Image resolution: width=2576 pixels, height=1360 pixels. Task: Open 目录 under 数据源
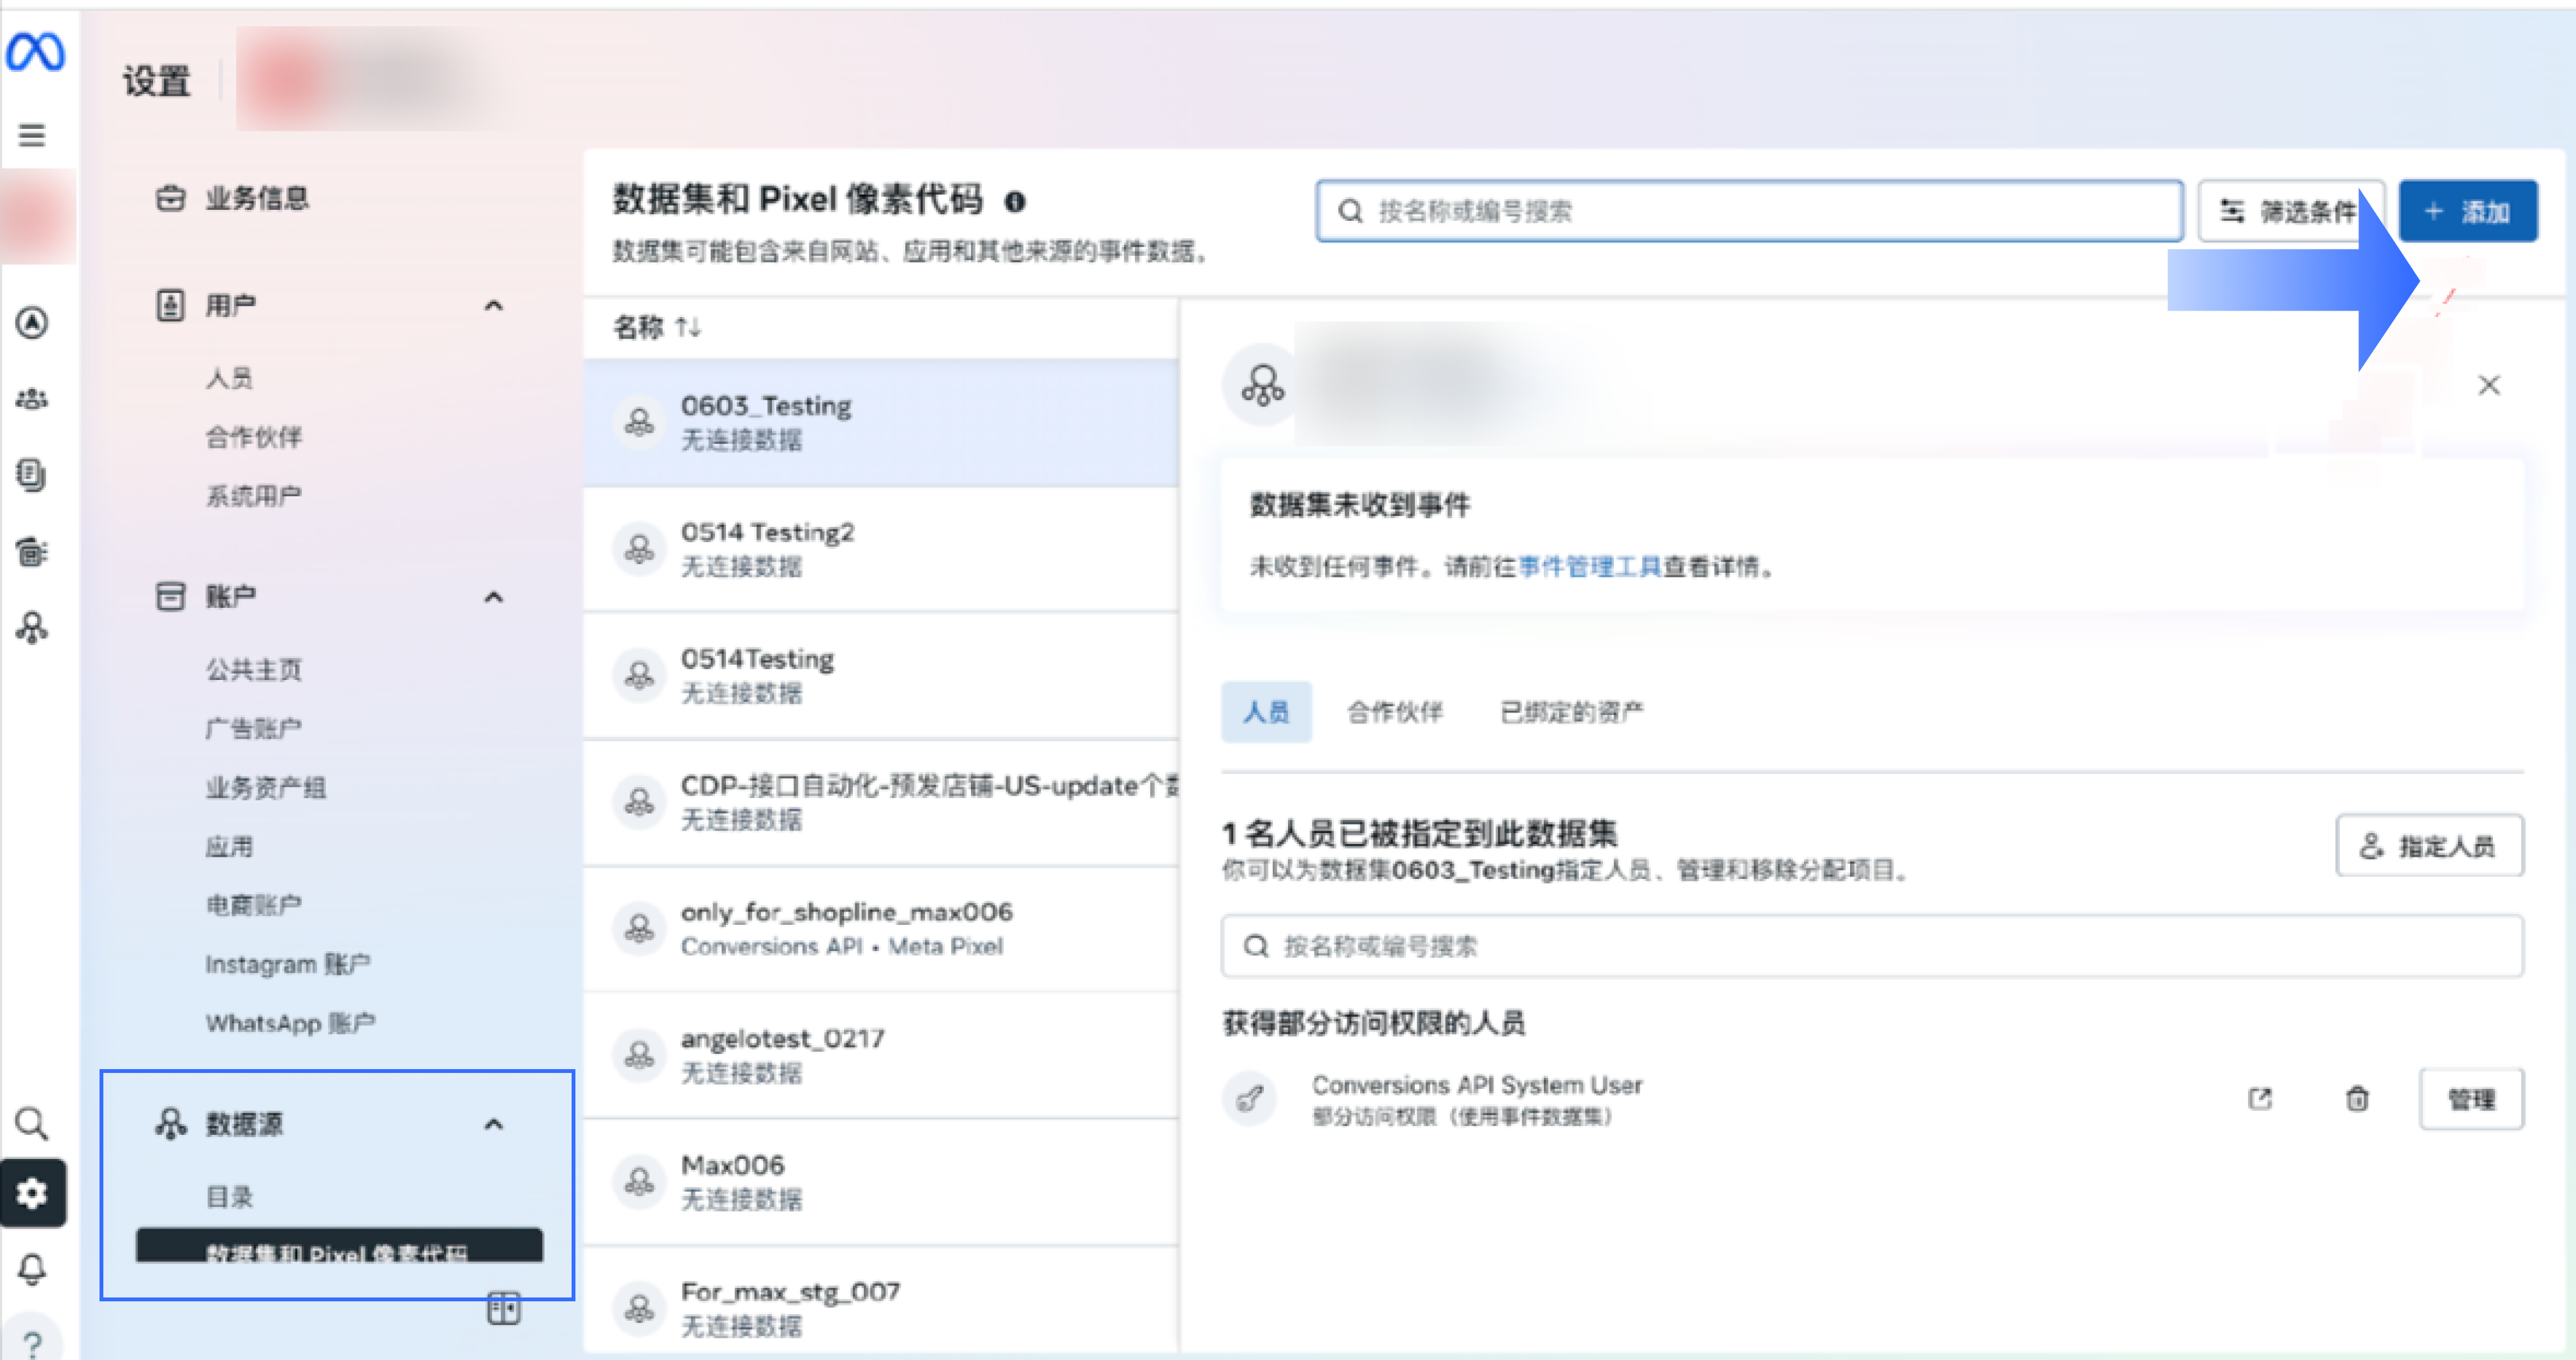point(229,1196)
